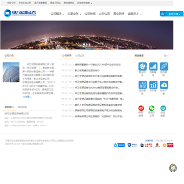The width and height of the screenshot is (184, 184).
Task: Click the green WeChat public account icon
Action: point(152,108)
